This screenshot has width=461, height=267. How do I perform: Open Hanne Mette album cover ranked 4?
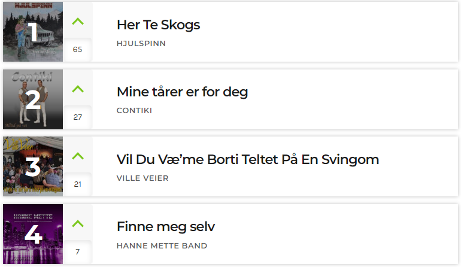click(x=33, y=234)
